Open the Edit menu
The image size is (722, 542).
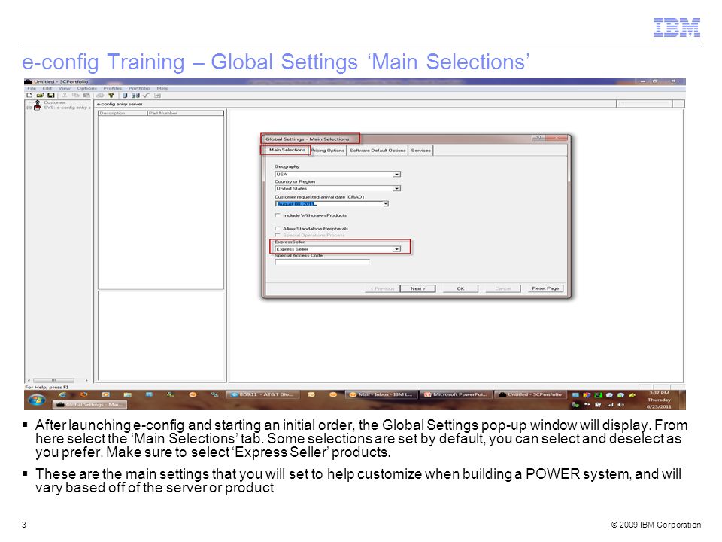coord(47,88)
